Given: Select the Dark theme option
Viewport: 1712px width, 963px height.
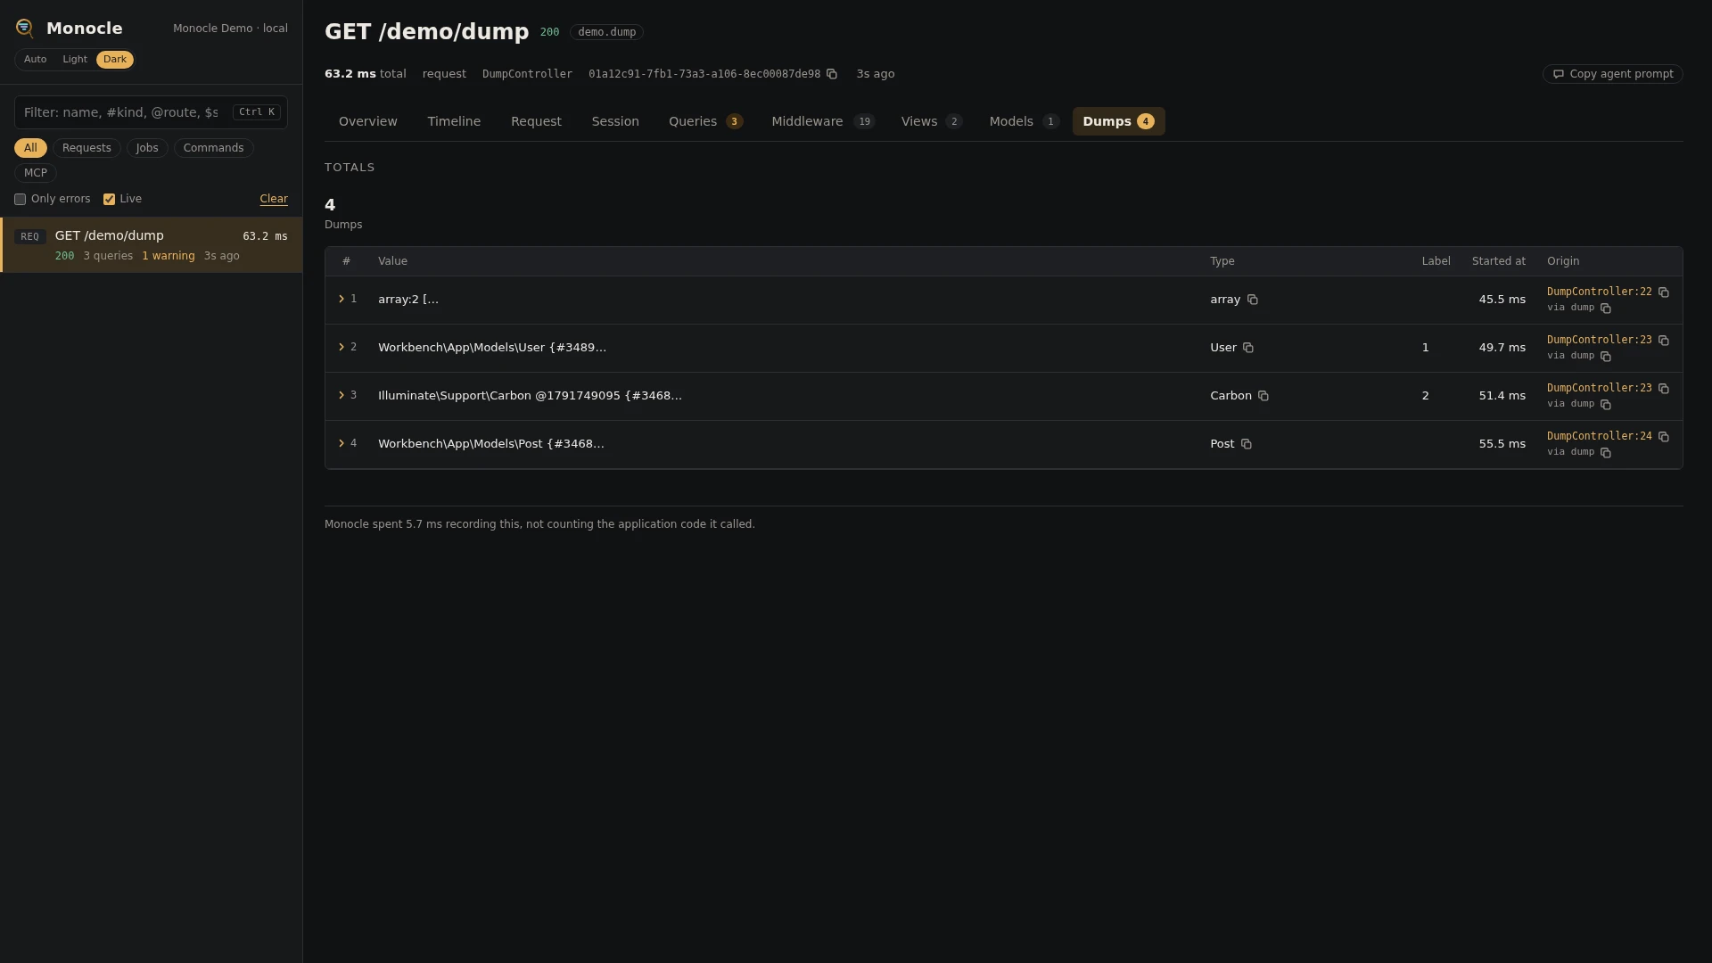Looking at the screenshot, I should pyautogui.click(x=115, y=60).
